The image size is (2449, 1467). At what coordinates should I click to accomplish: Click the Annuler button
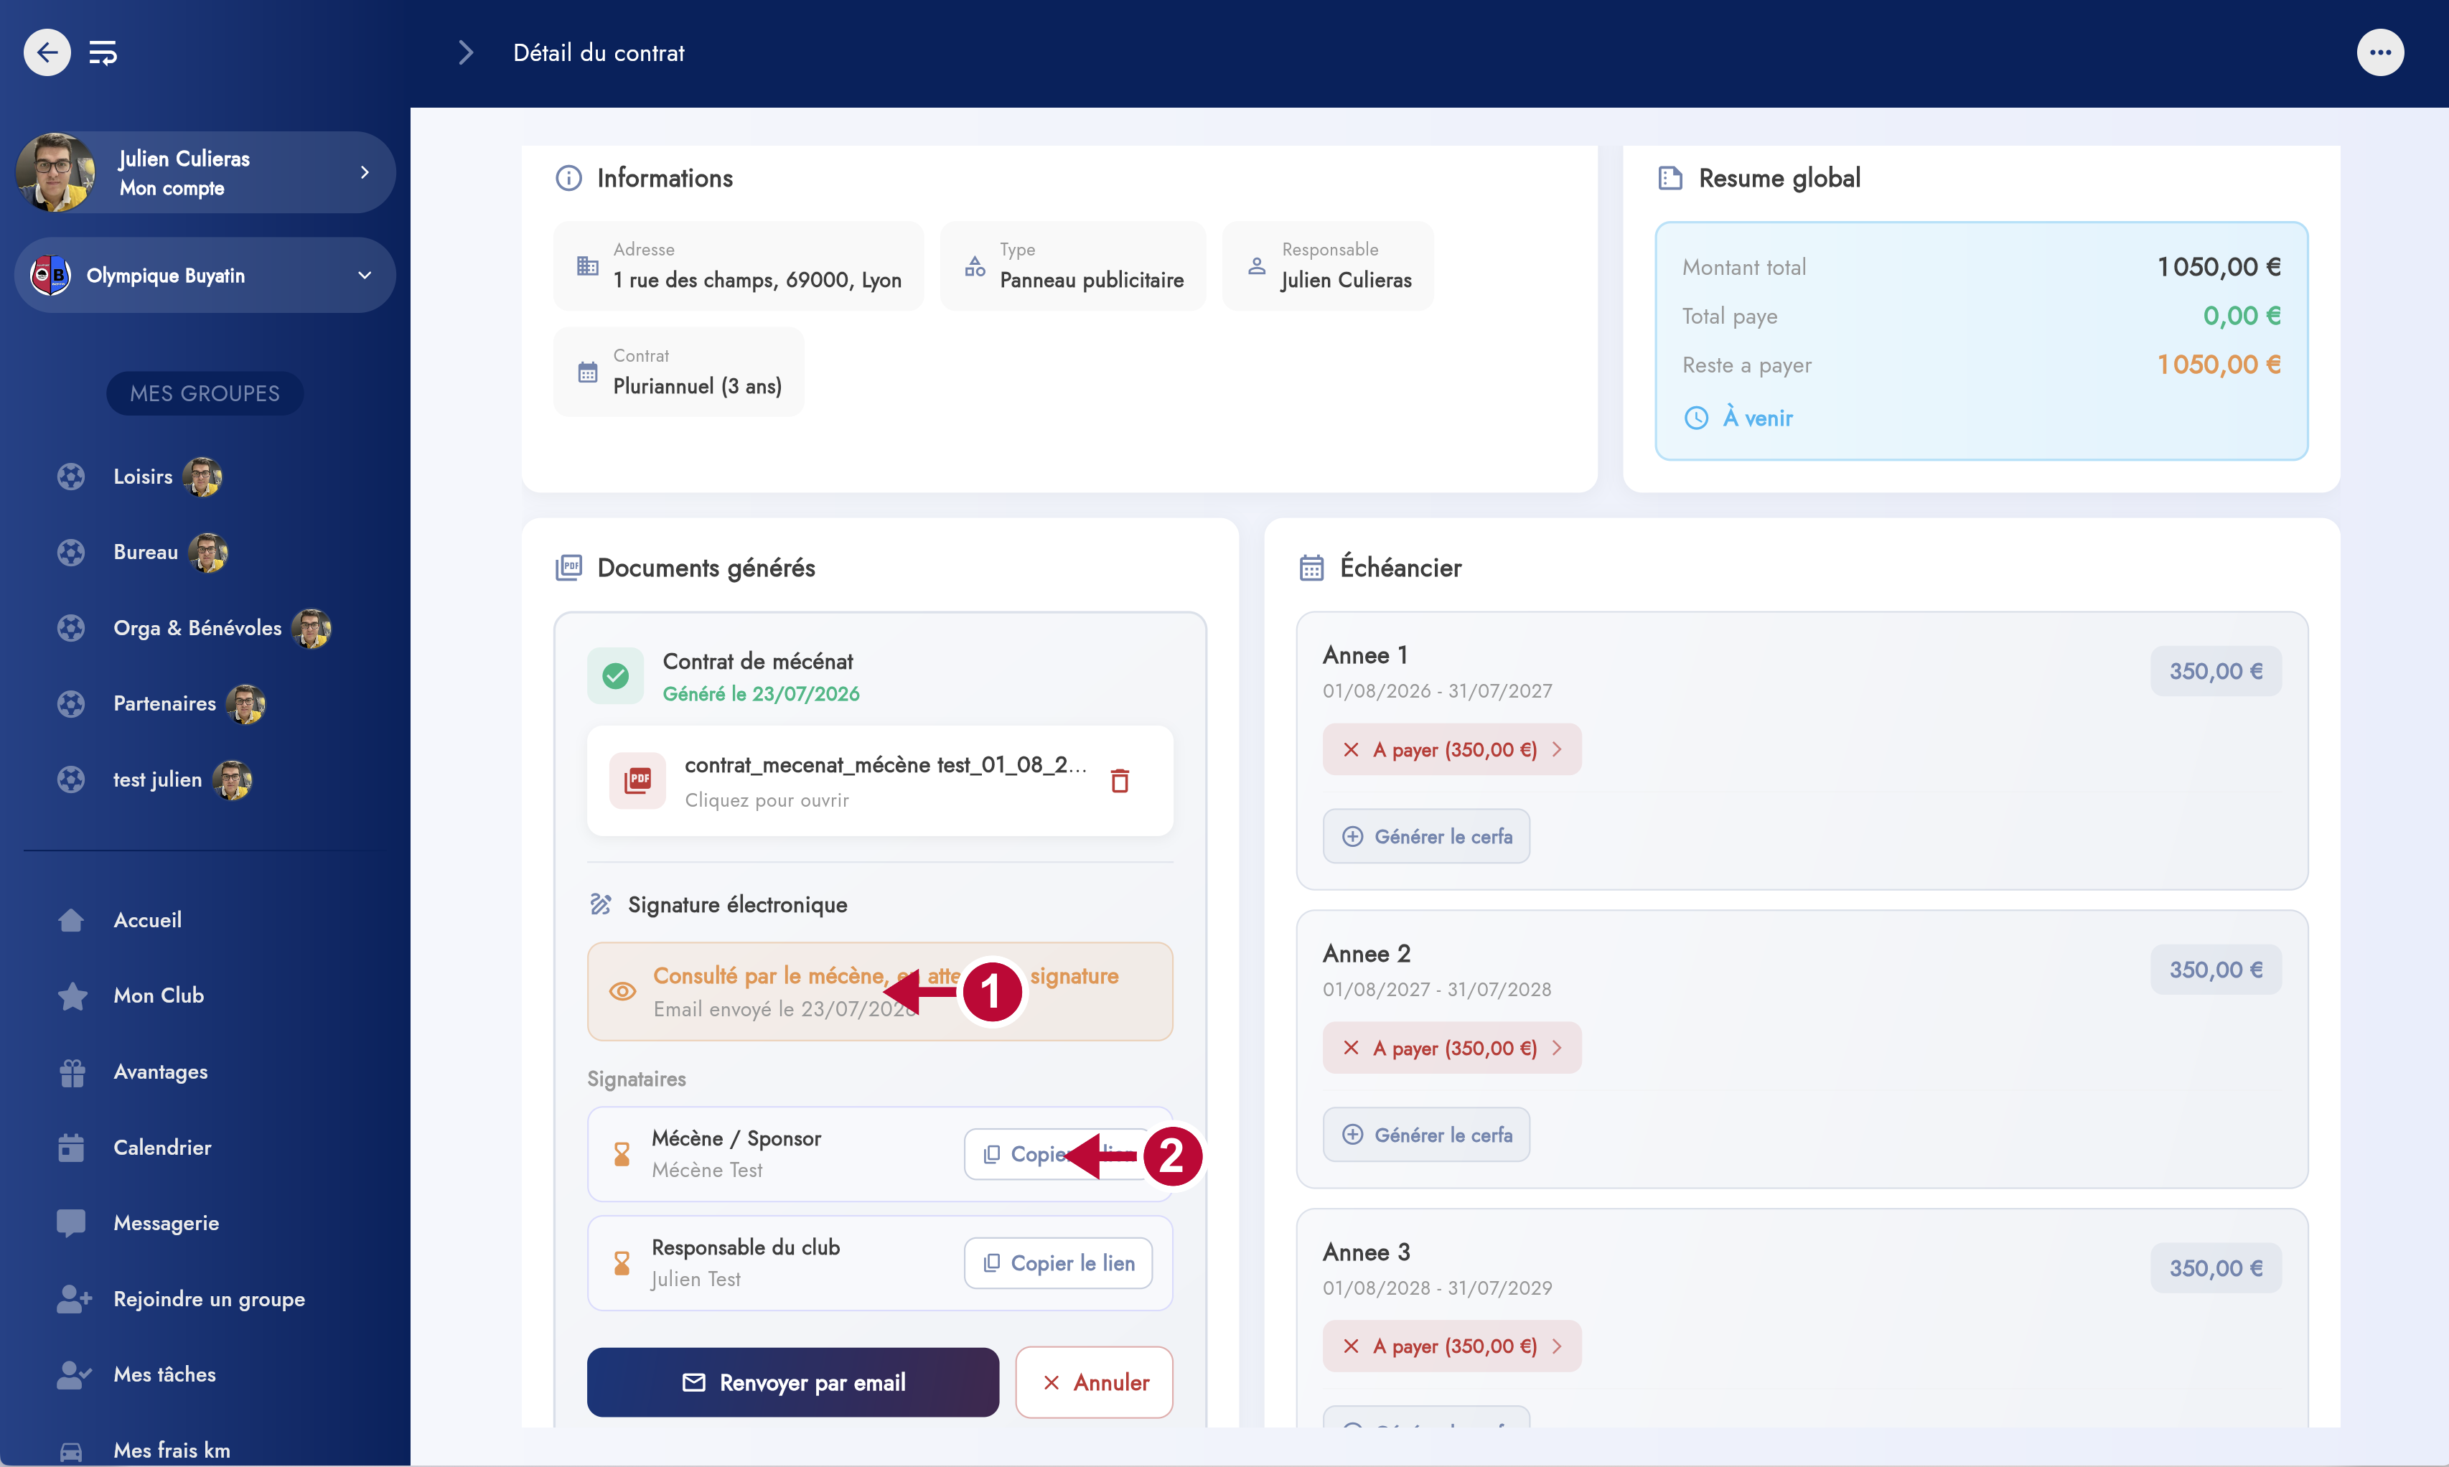(x=1094, y=1383)
